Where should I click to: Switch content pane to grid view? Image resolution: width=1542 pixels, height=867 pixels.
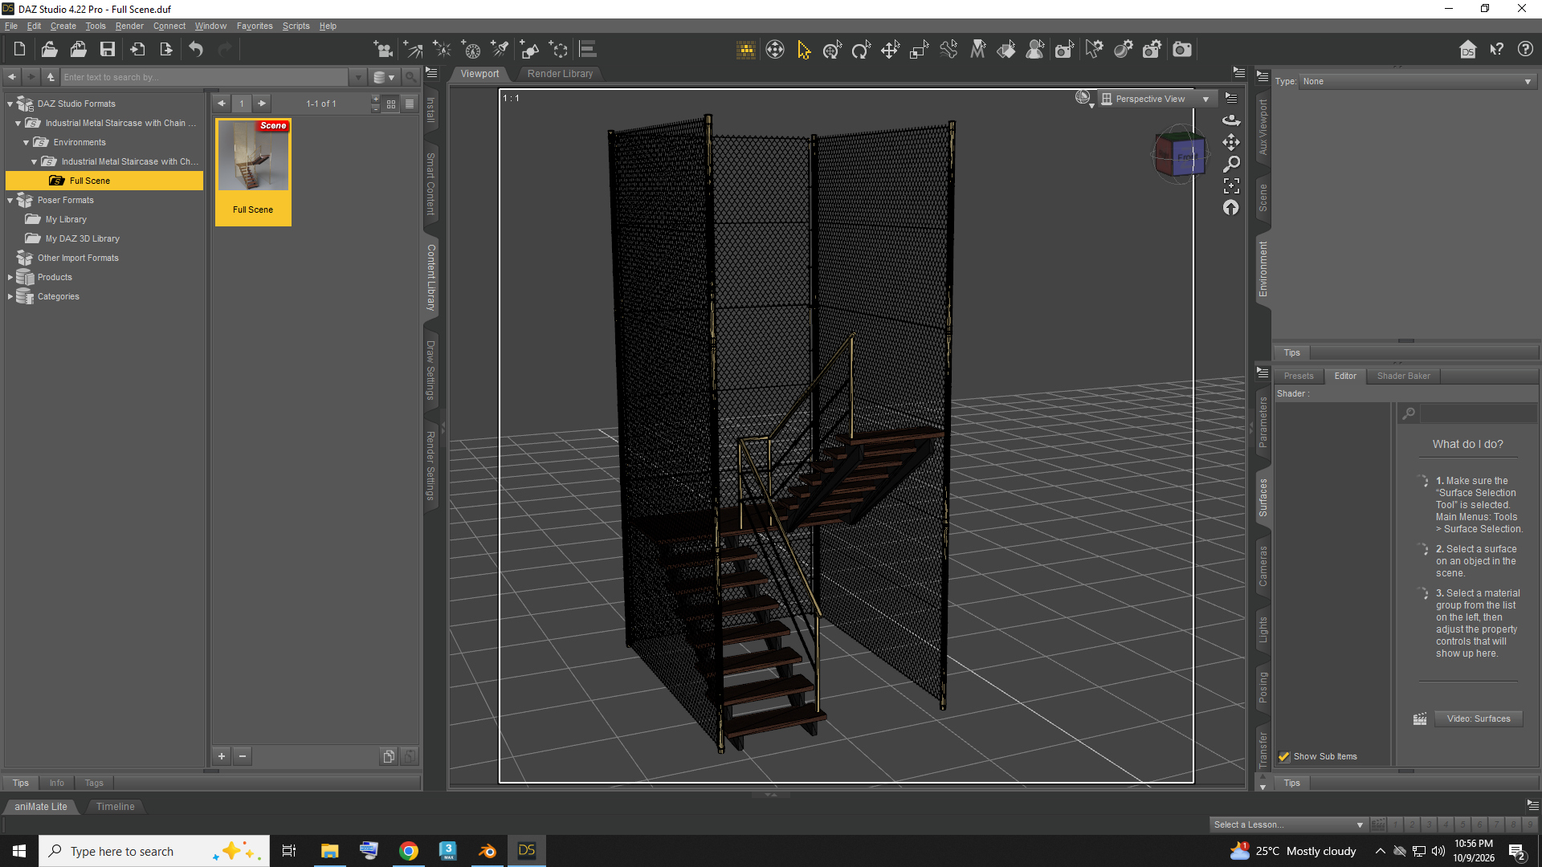[391, 104]
